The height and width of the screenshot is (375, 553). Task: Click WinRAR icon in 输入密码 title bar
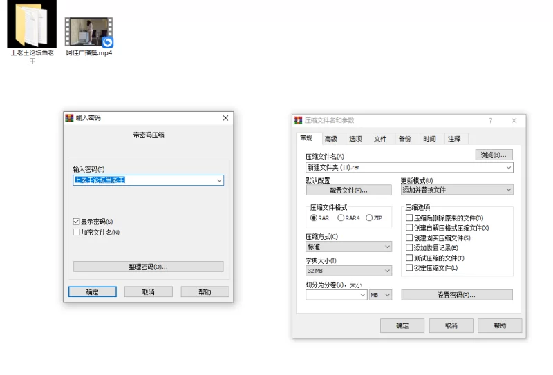69,118
